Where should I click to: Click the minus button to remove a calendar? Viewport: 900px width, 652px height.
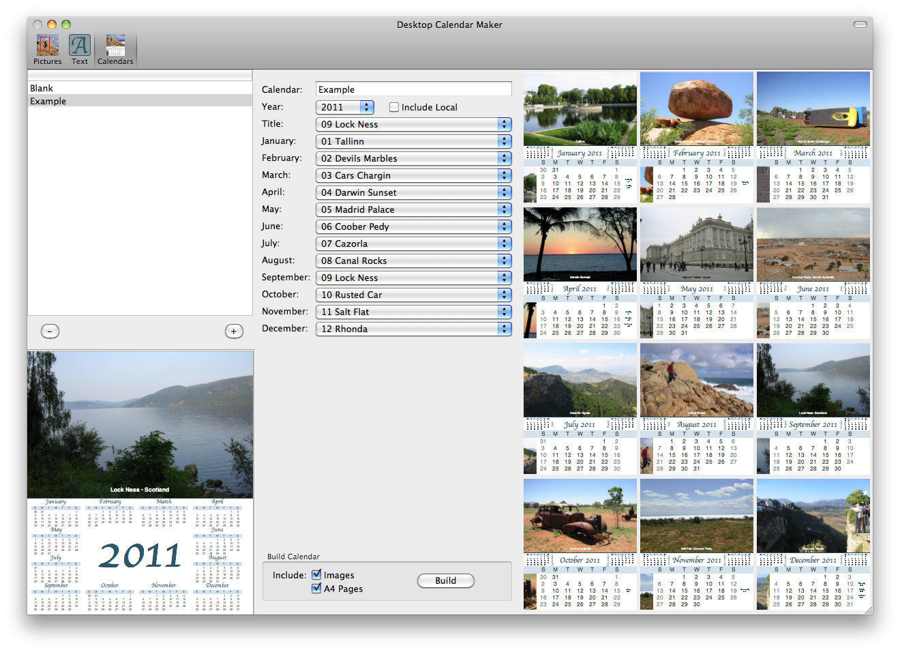tap(49, 331)
